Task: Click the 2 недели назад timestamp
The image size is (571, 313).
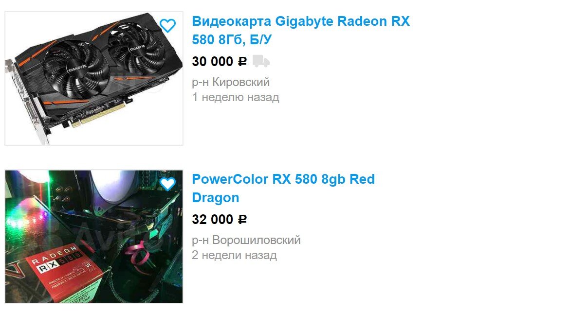Action: tap(235, 255)
